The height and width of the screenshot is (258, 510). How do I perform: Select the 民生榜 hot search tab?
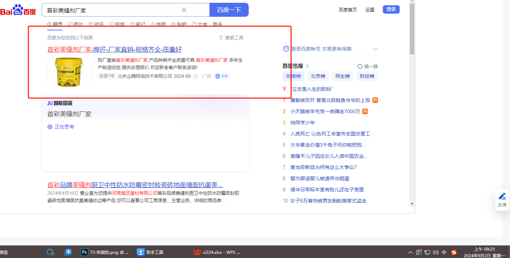point(342,76)
